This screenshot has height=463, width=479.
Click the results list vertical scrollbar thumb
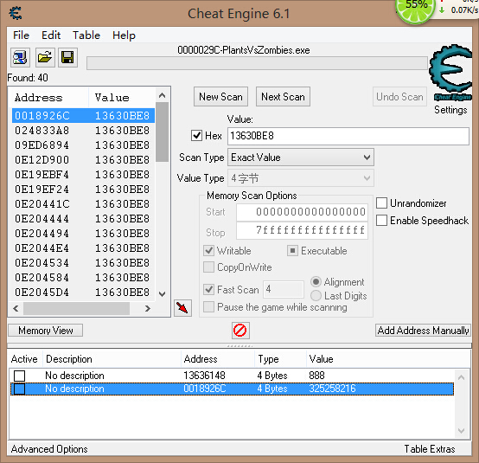click(x=163, y=132)
